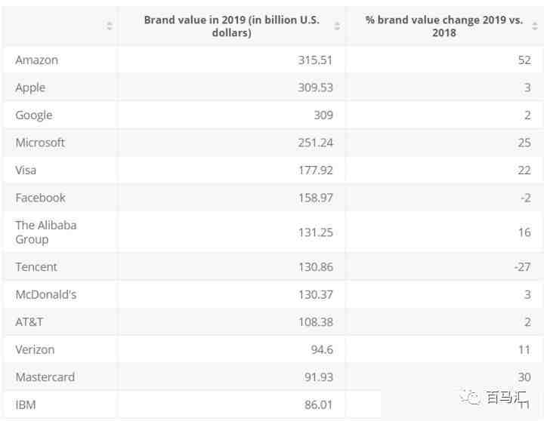Sort by the brand name column arrows
Image resolution: width=544 pixels, height=421 pixels.
[x=110, y=26]
